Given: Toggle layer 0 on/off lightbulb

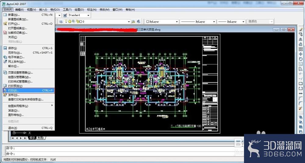Looking at the screenshot, I should [66, 22].
